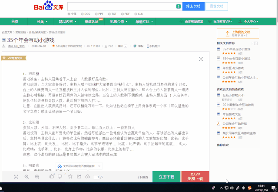Go to 首页 nav tab
The height and width of the screenshot is (192, 278).
(15, 21)
